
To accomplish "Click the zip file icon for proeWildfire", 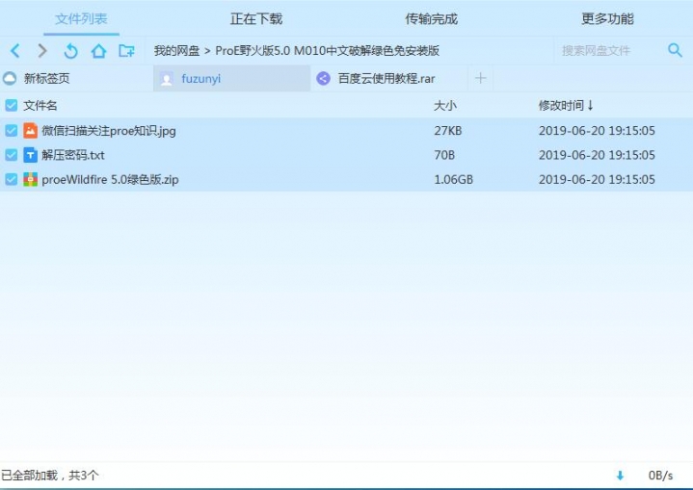I will [x=31, y=179].
